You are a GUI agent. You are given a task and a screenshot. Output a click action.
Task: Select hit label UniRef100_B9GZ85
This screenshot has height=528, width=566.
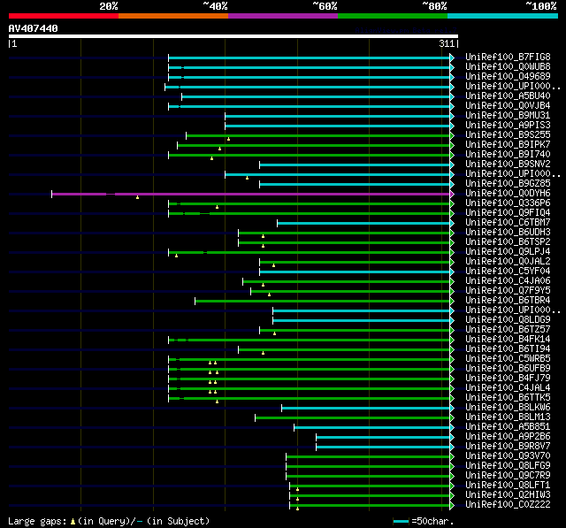tap(508, 184)
